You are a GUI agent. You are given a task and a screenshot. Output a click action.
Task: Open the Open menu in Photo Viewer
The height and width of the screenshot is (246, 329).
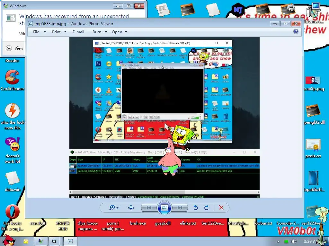(x=117, y=32)
